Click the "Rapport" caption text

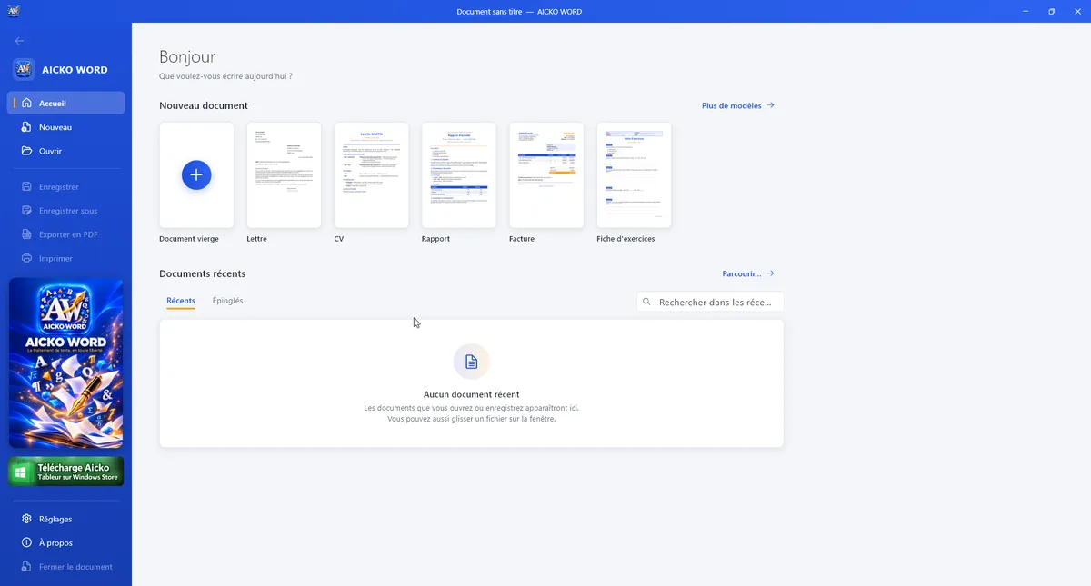435,239
